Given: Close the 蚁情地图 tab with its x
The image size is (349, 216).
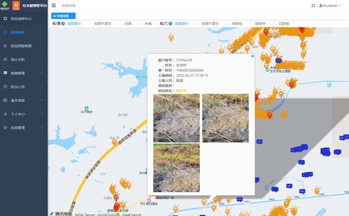Looking at the screenshot, I should pos(72,16).
